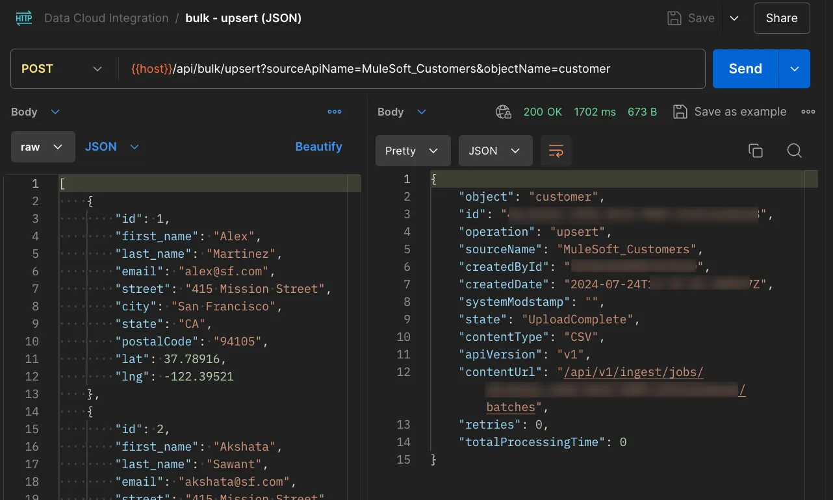Click the -122.39521 lng value

199,377
